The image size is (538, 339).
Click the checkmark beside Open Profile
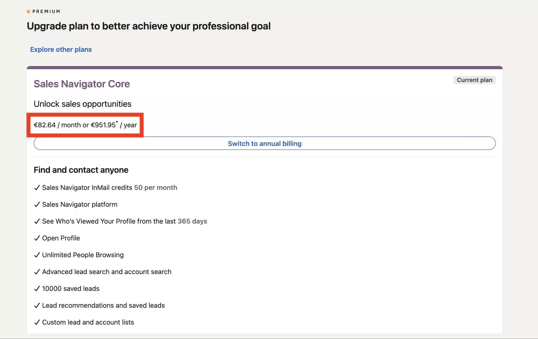tap(37, 238)
